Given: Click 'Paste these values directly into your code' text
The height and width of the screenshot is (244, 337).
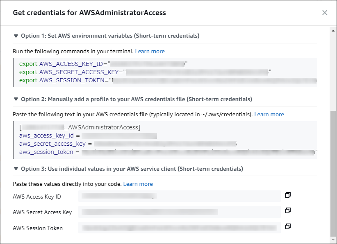Looking at the screenshot, I should 67,184.
